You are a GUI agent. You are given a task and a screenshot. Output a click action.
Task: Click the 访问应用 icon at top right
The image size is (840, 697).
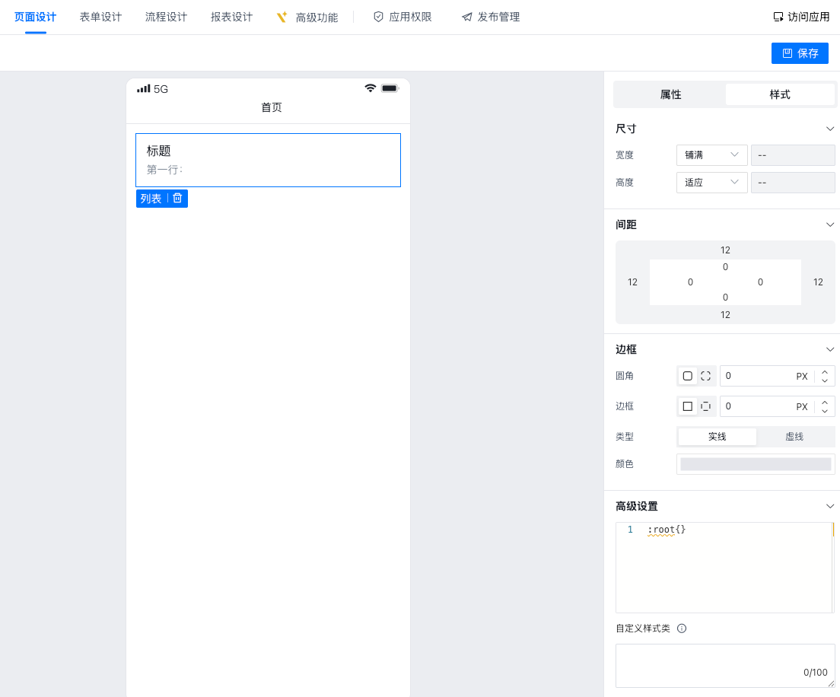(778, 17)
